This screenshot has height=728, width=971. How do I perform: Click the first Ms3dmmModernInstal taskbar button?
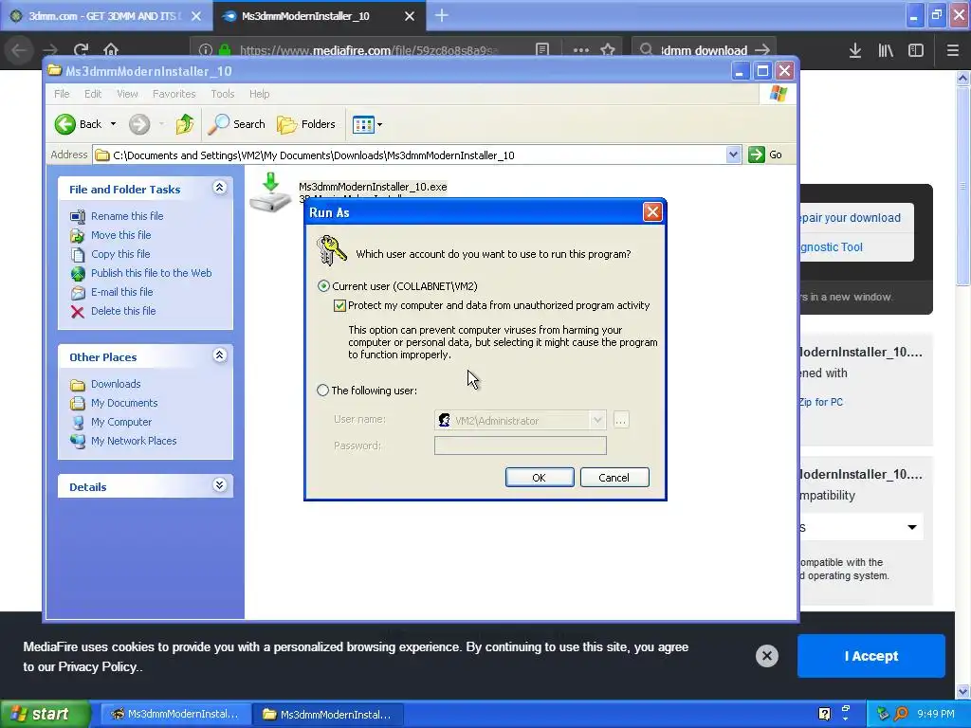coord(175,715)
